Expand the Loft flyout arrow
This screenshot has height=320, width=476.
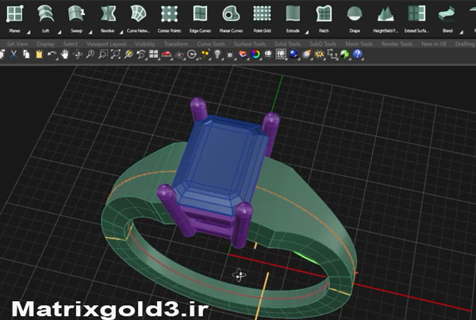point(59,32)
